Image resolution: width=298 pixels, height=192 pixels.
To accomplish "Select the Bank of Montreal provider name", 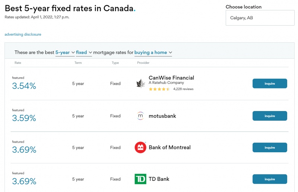I will point(169,147).
